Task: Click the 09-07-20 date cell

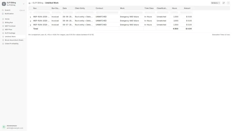Action: tap(68, 25)
